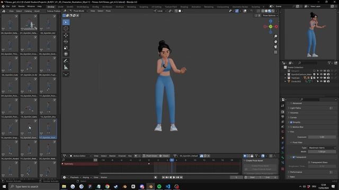
Task: Open the Playback popover in timeline
Action: pos(75,177)
